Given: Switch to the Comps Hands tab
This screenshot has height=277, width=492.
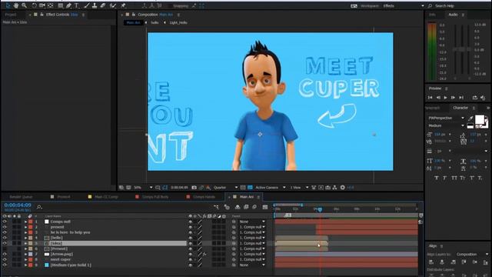Looking at the screenshot, I should [204, 197].
